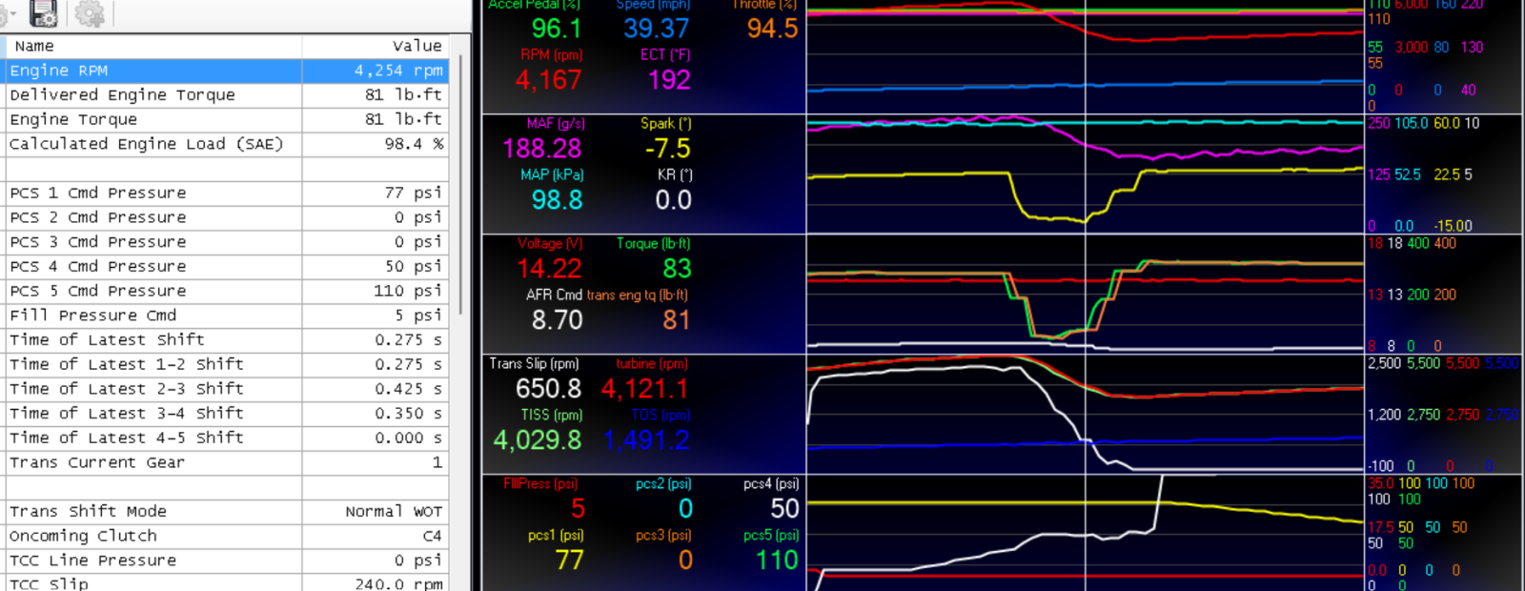
Task: Click the Voltage gauge reading 14.22
Action: click(x=549, y=269)
